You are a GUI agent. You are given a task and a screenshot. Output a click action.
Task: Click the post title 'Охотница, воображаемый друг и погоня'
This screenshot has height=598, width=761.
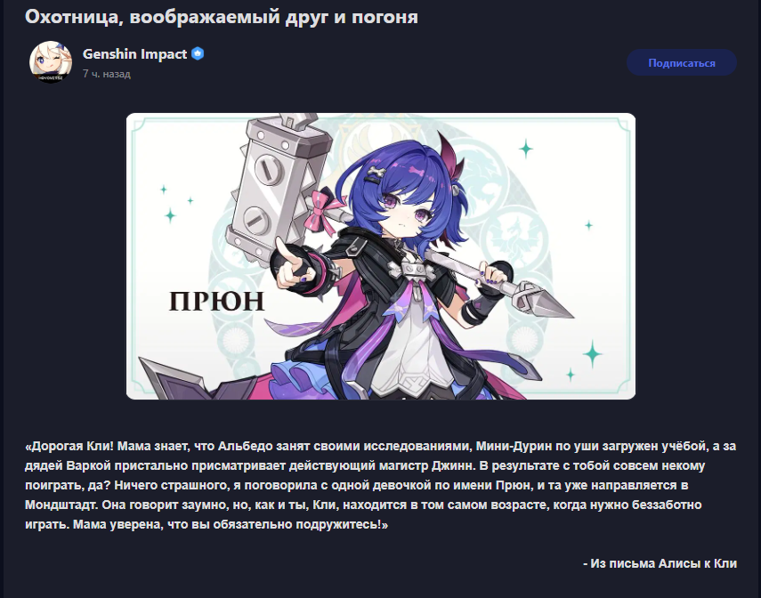click(x=222, y=17)
